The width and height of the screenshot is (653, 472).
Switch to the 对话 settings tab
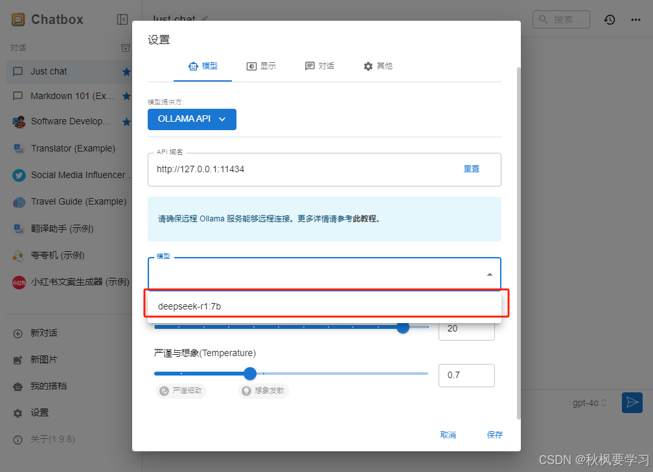[319, 66]
